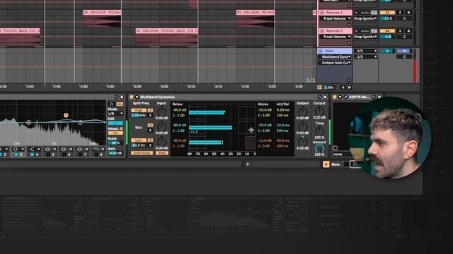The image size is (453, 254).
Task: Toggle Reverse 1 track activator 43
Action: click(387, 13)
